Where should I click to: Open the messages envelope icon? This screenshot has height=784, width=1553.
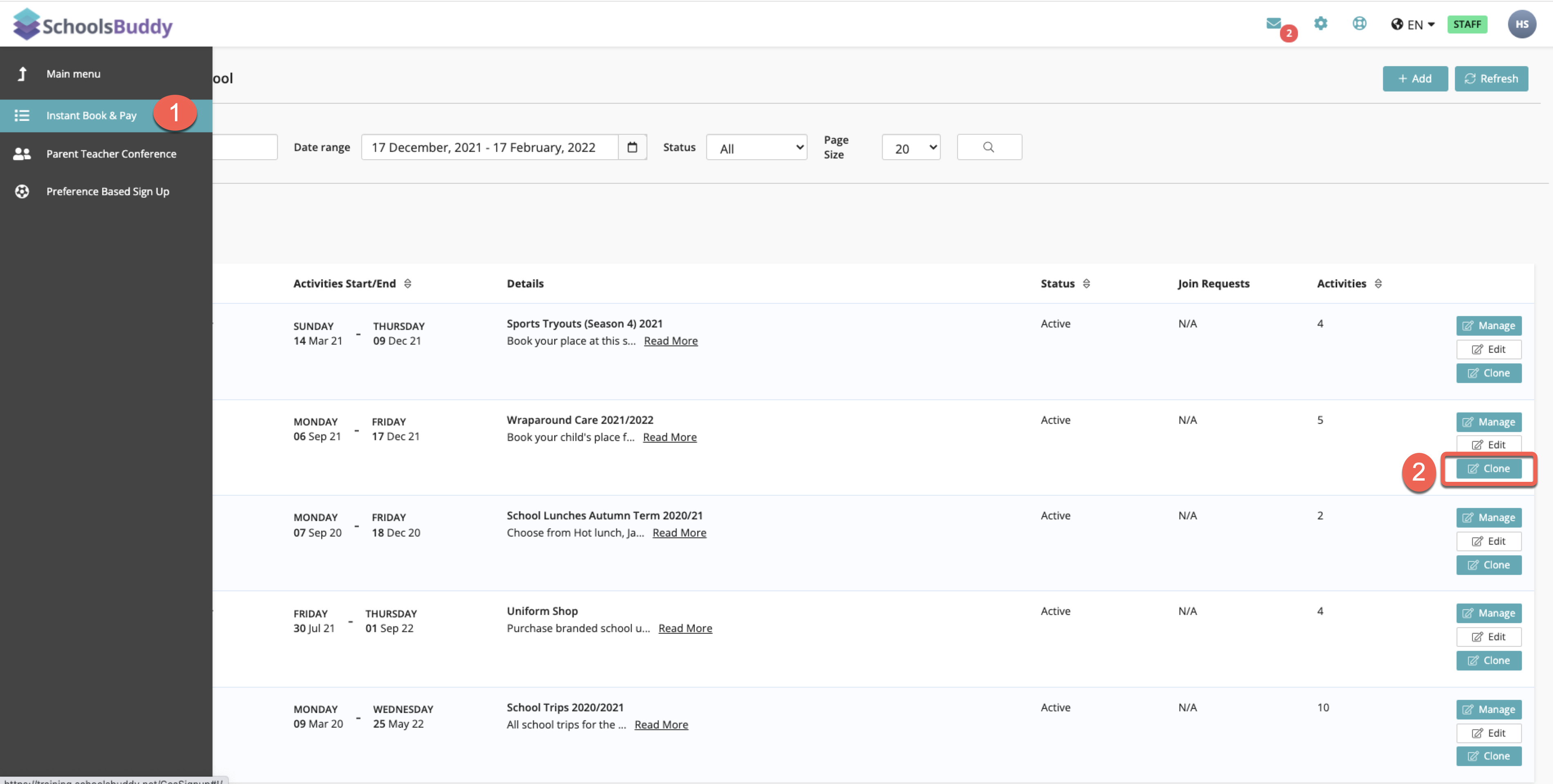tap(1273, 24)
